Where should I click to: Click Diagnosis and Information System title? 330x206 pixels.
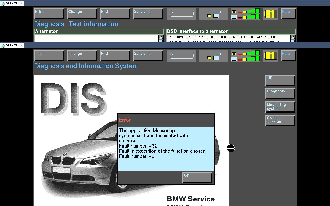[86, 66]
